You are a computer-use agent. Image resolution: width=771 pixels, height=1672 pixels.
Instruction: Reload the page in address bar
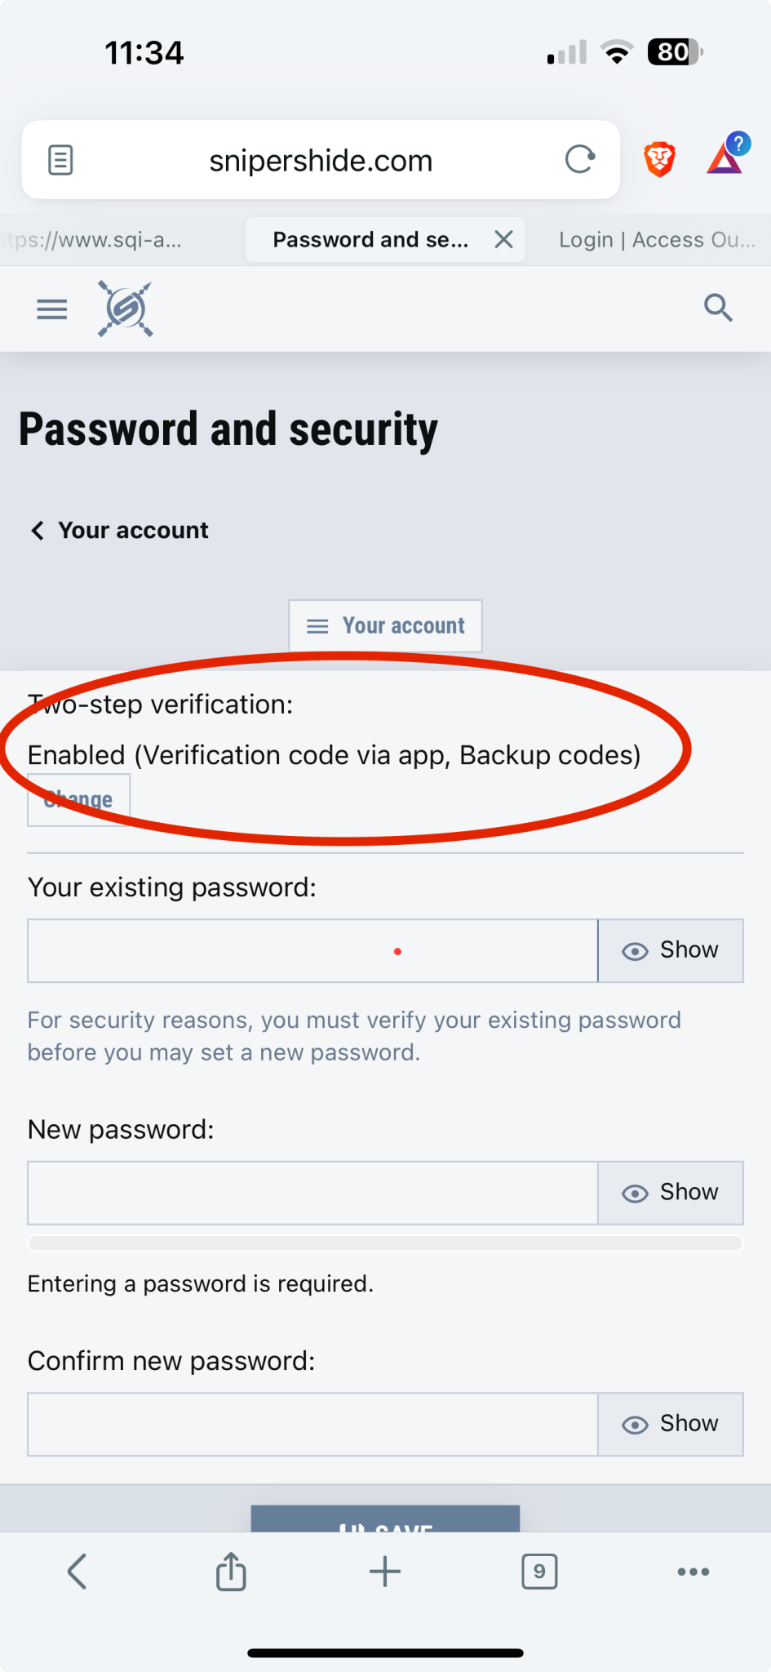pos(580,160)
